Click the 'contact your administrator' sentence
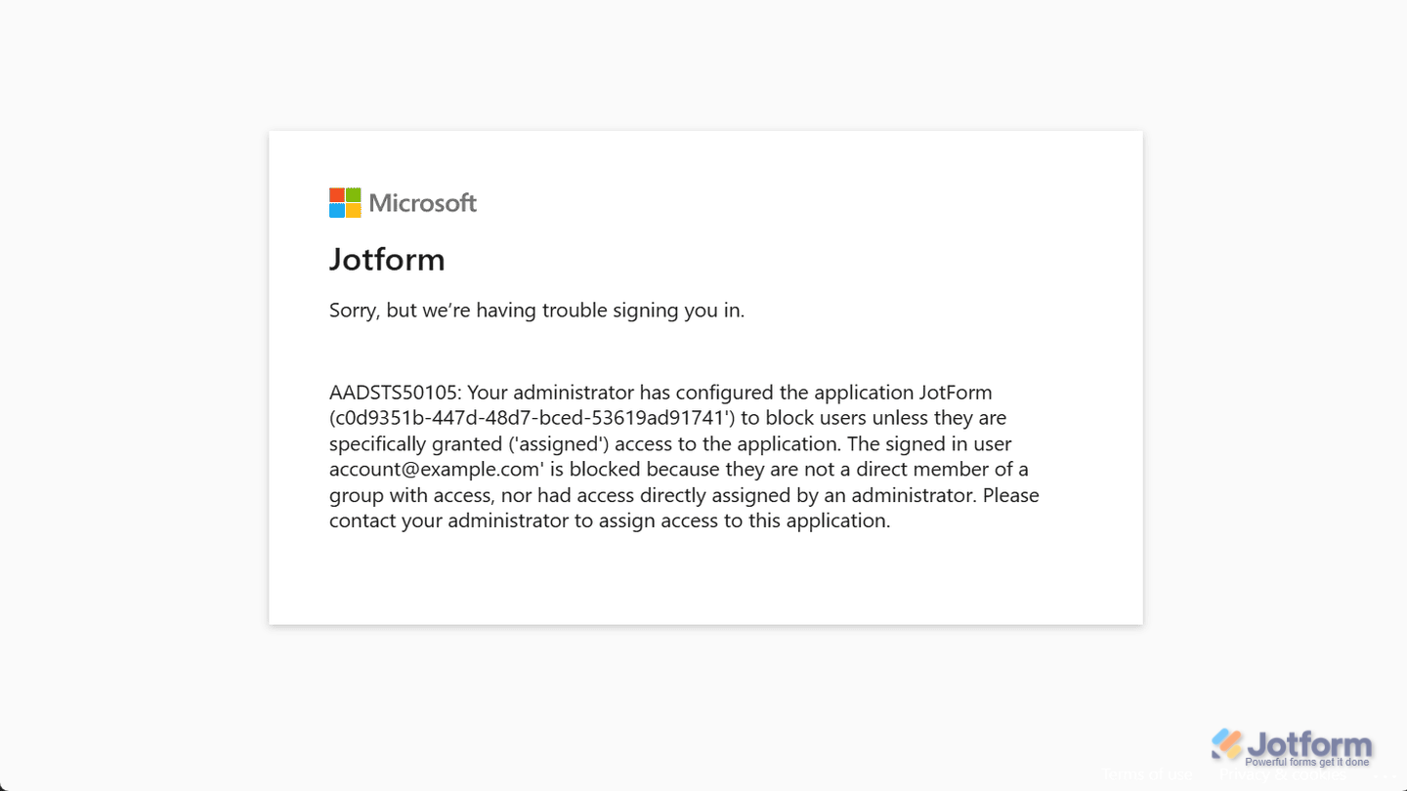 click(609, 520)
